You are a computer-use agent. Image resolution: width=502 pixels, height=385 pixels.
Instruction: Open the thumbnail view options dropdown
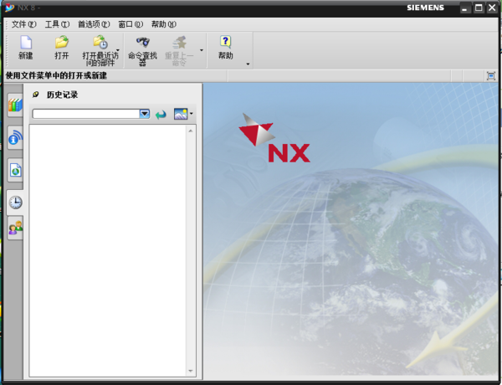tap(192, 114)
